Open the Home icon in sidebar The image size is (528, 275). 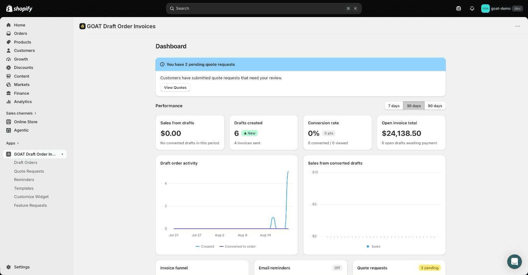(x=9, y=25)
